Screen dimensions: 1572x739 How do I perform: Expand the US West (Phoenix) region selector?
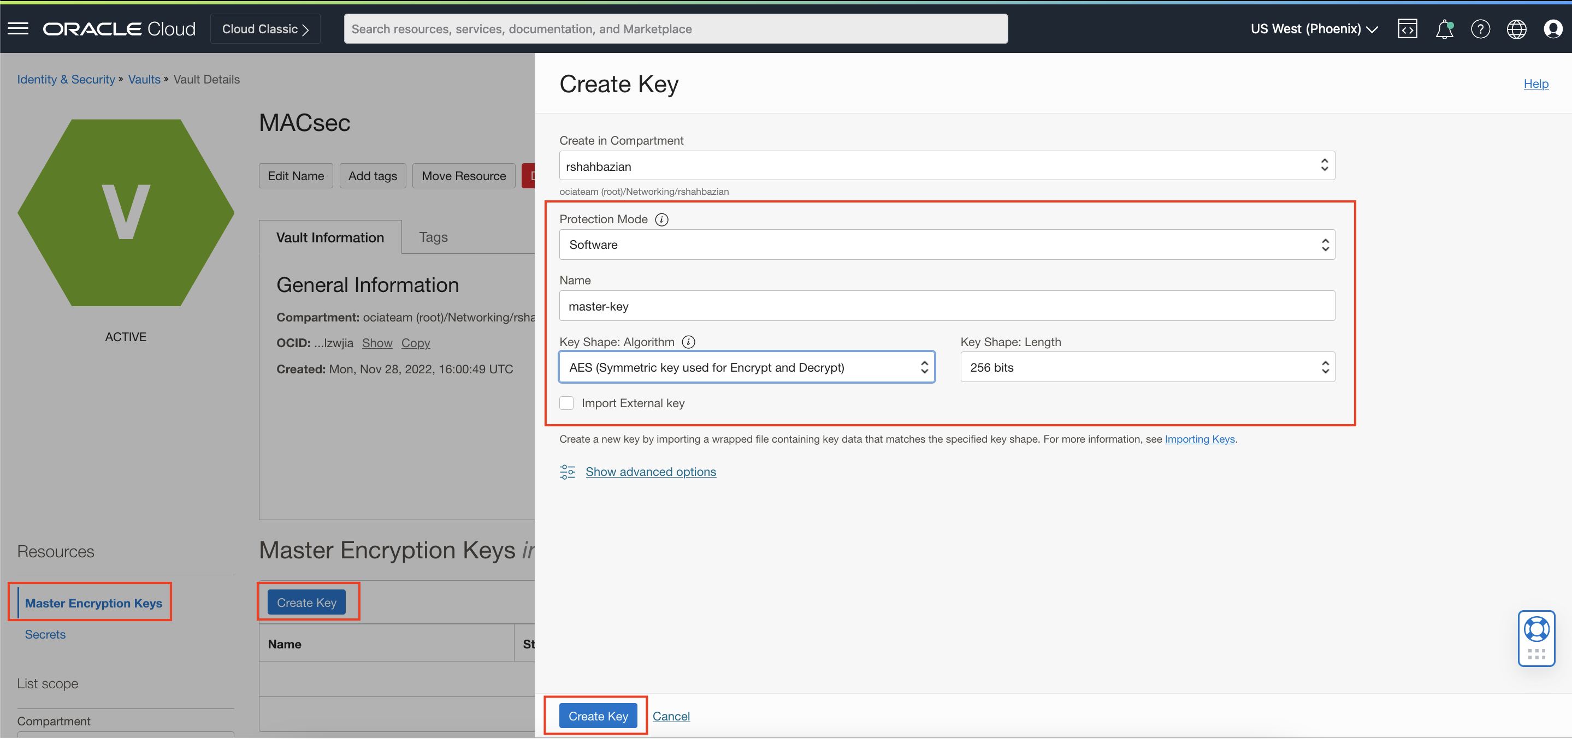[x=1314, y=29]
